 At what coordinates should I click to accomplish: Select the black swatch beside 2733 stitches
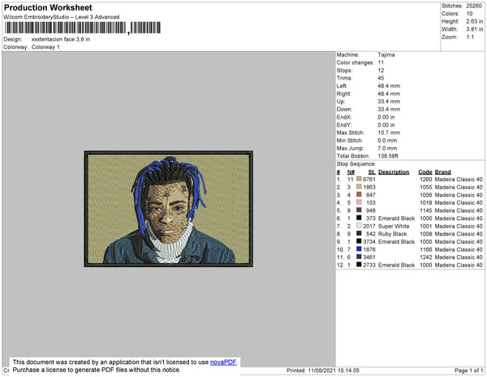(359, 265)
